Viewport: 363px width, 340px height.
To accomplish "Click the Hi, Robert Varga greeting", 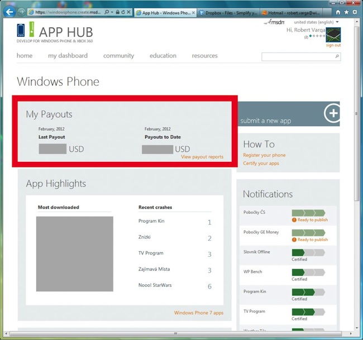I will coord(306,30).
